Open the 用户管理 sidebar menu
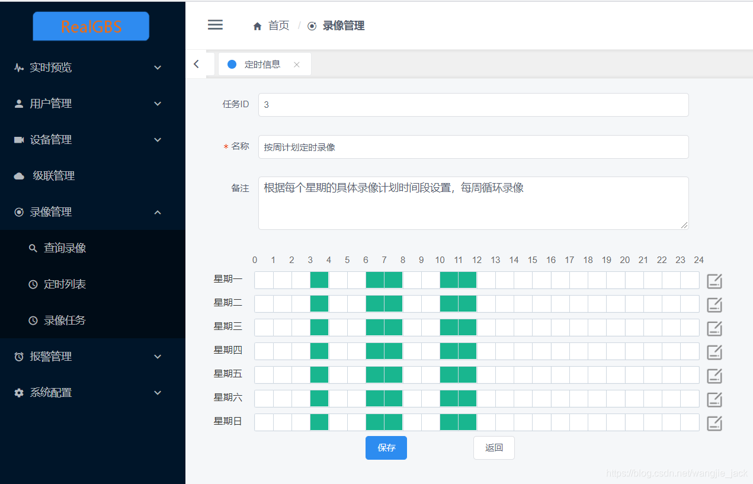This screenshot has height=484, width=753. pos(92,104)
